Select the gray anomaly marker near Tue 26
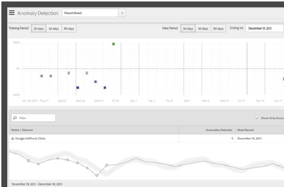 pos(87,73)
